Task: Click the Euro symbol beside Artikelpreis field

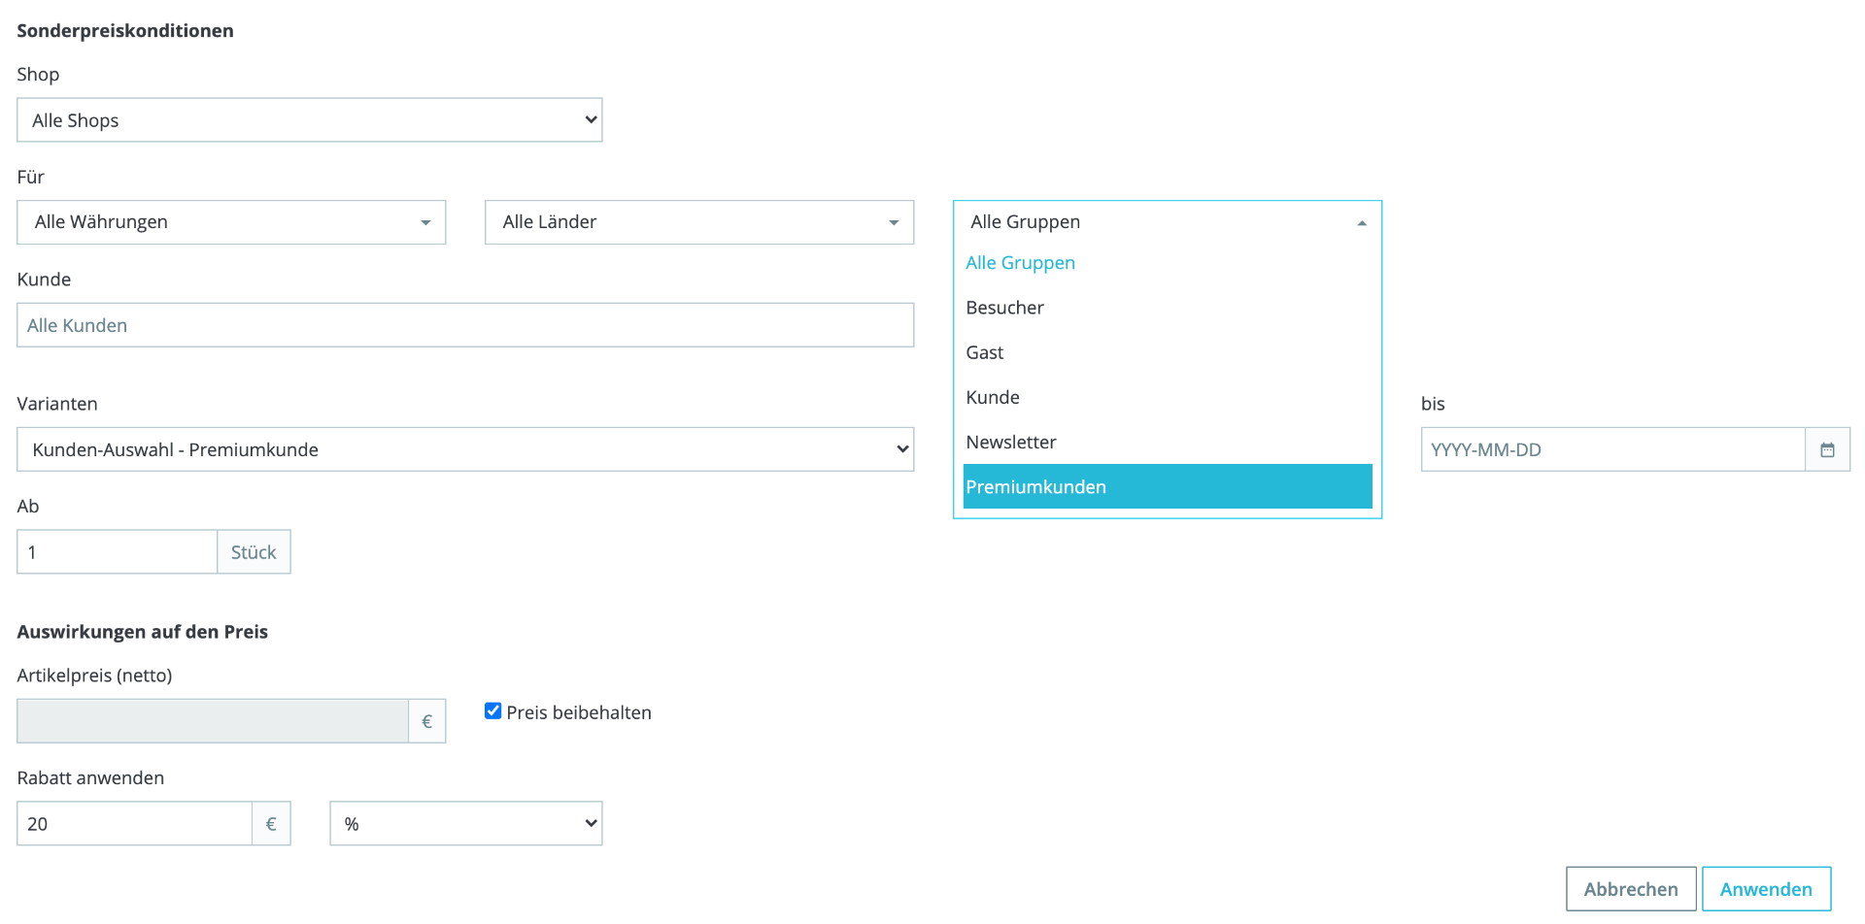Action: [x=426, y=721]
